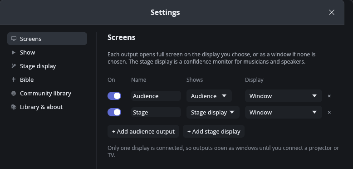The image size is (353, 169).
Task: Close the Settings dialog
Action: click(x=332, y=12)
